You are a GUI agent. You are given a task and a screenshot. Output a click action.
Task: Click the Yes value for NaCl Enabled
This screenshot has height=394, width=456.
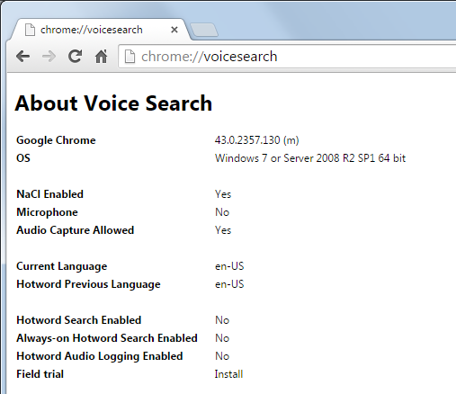coord(223,194)
